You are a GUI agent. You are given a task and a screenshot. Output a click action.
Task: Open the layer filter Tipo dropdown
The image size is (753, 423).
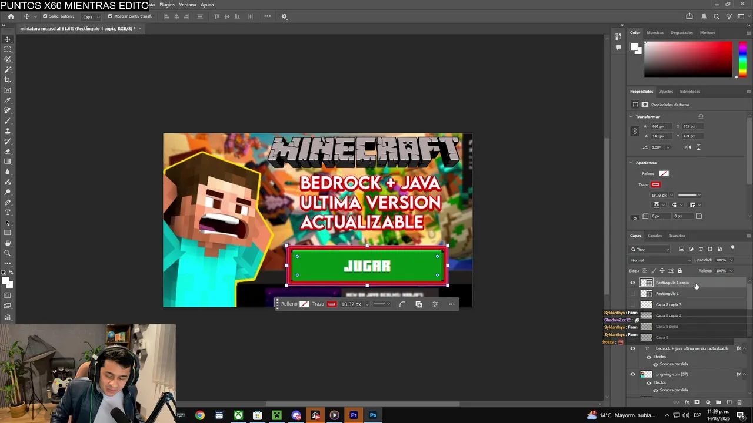point(650,249)
